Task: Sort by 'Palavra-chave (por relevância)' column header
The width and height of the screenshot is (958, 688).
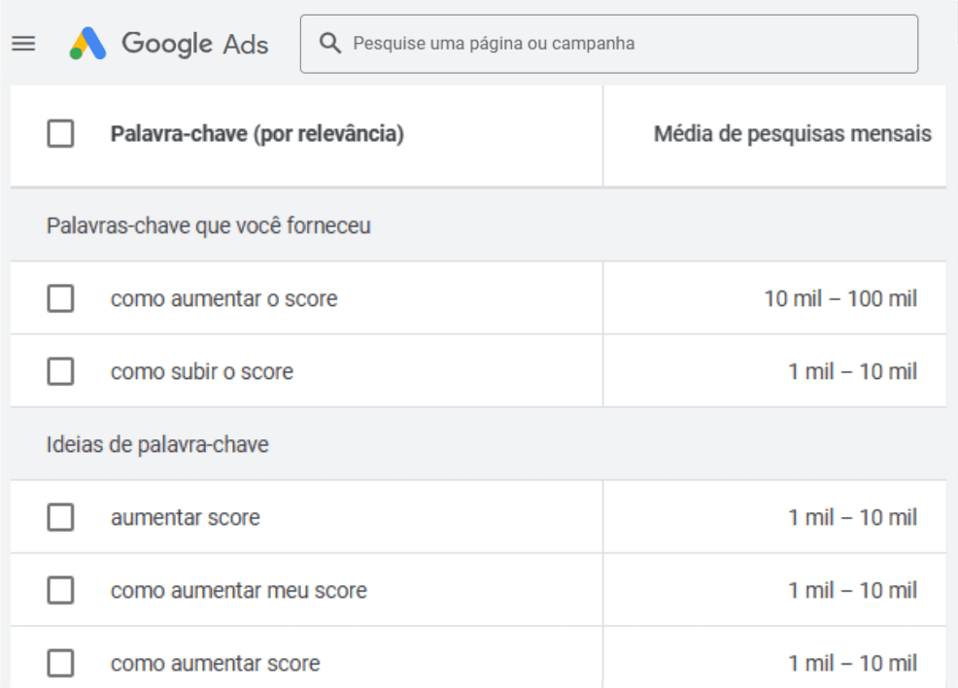Action: click(x=257, y=134)
